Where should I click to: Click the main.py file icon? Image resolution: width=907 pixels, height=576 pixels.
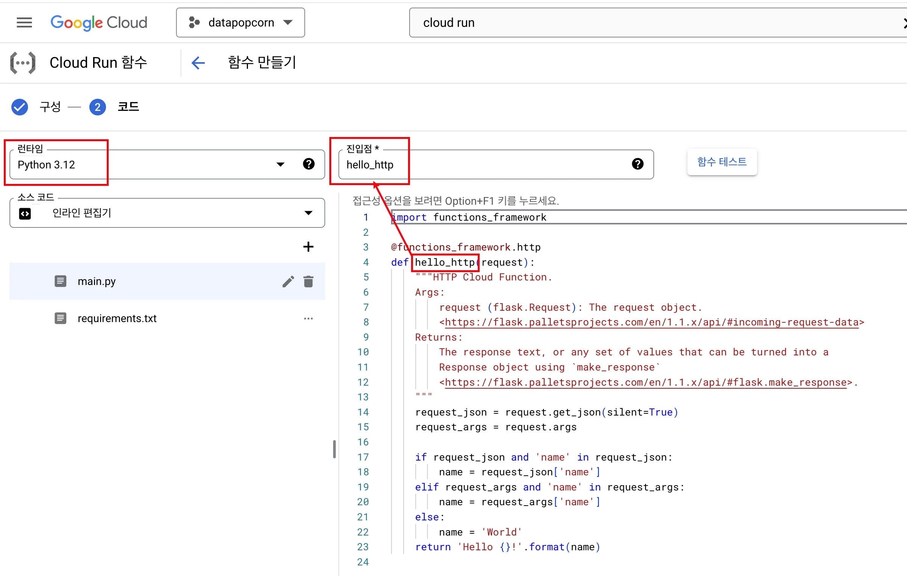pos(60,281)
